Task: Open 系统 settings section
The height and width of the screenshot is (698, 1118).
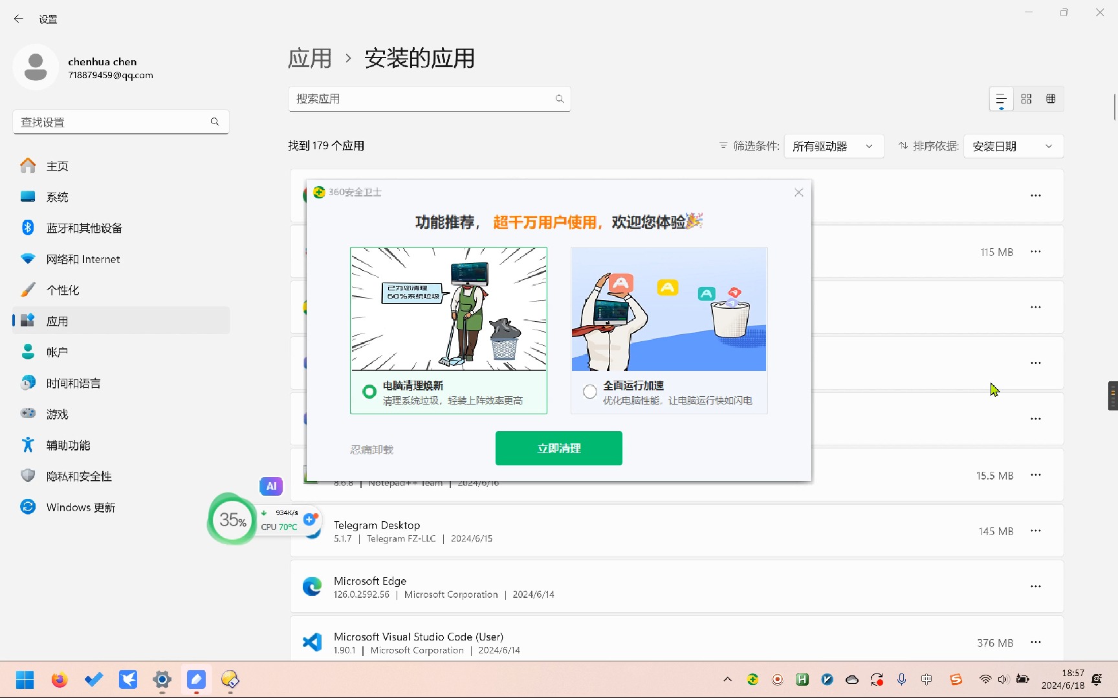Action: pos(121,197)
